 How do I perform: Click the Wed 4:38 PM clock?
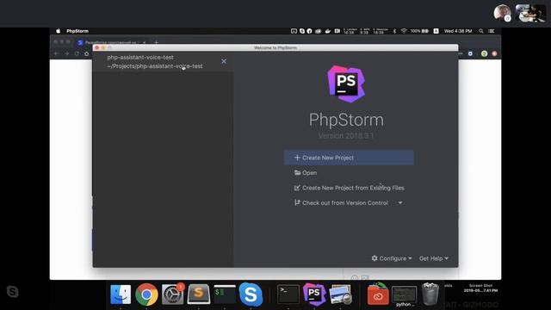(458, 31)
